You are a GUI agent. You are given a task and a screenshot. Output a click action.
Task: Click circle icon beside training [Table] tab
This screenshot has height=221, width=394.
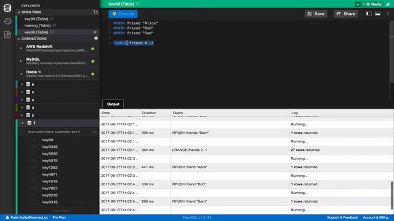54,25
